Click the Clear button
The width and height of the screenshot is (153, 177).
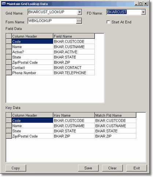112,168
